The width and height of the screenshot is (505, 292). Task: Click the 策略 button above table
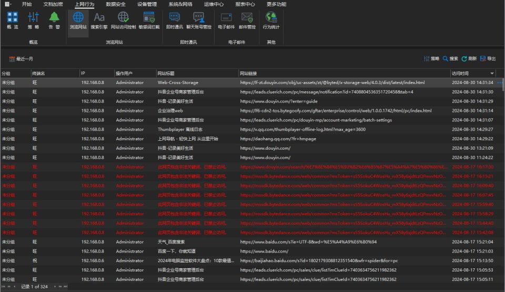pyautogui.click(x=431, y=58)
